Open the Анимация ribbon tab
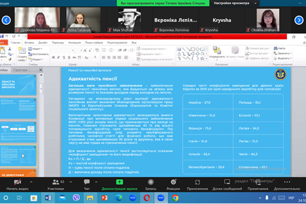 (x=74, y=43)
